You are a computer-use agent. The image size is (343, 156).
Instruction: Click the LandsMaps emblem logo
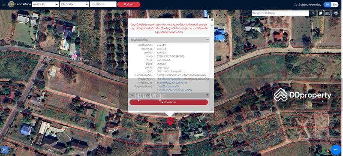[12, 4]
